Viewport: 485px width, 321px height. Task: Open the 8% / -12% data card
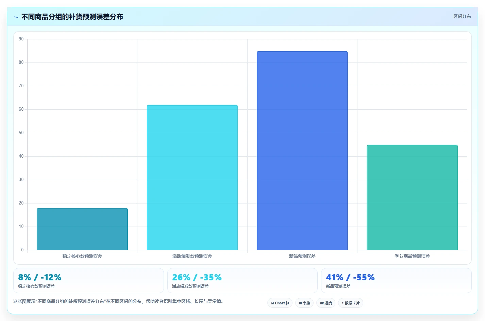(88, 281)
